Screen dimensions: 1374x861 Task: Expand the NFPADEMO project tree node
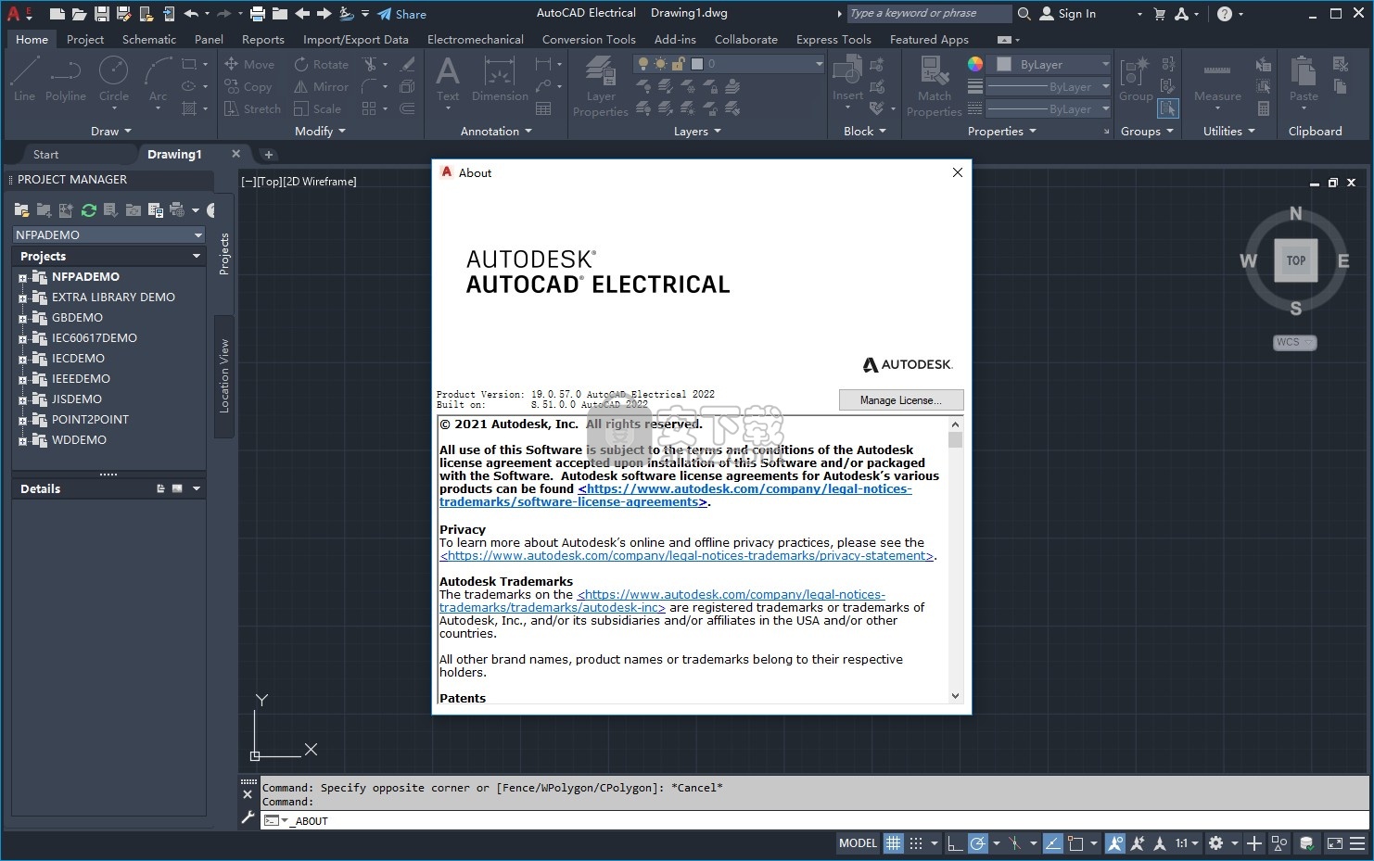22,277
